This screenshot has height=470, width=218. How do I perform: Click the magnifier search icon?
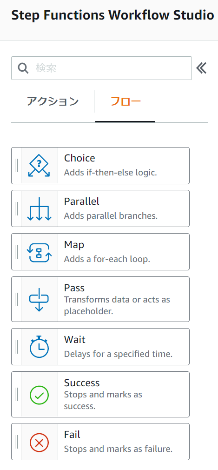point(23,68)
